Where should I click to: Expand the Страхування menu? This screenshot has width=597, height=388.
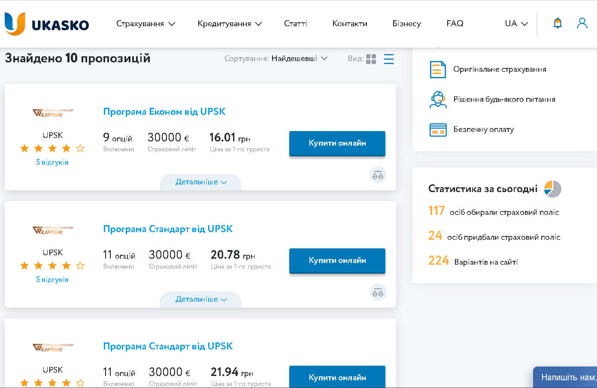click(x=145, y=24)
